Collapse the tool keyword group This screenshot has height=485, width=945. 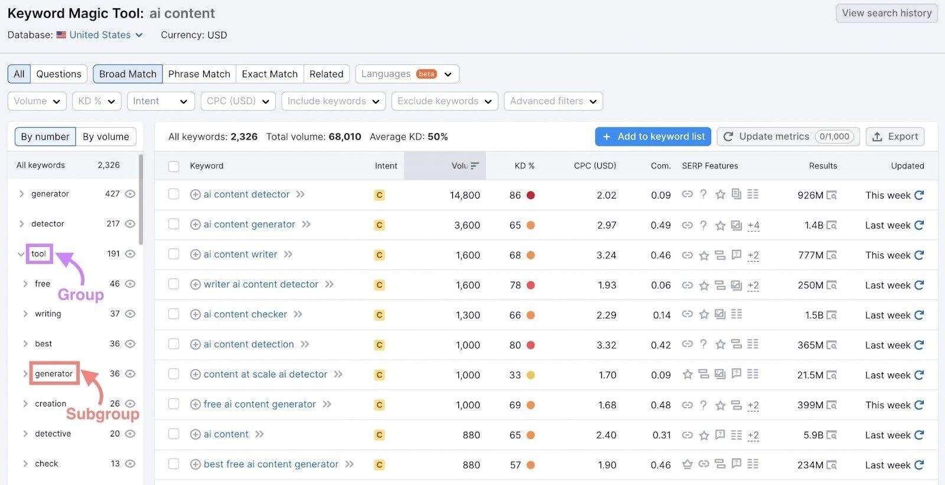point(21,254)
